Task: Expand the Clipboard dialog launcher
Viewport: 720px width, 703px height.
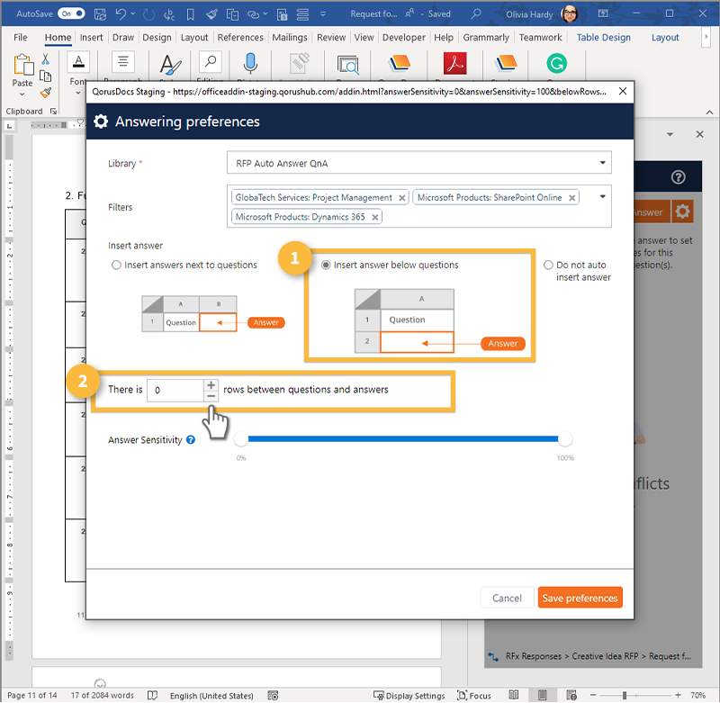Action: click(x=53, y=111)
